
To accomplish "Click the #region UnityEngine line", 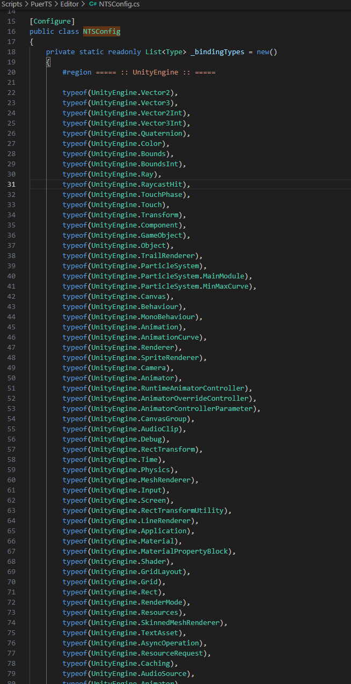I will pos(139,72).
